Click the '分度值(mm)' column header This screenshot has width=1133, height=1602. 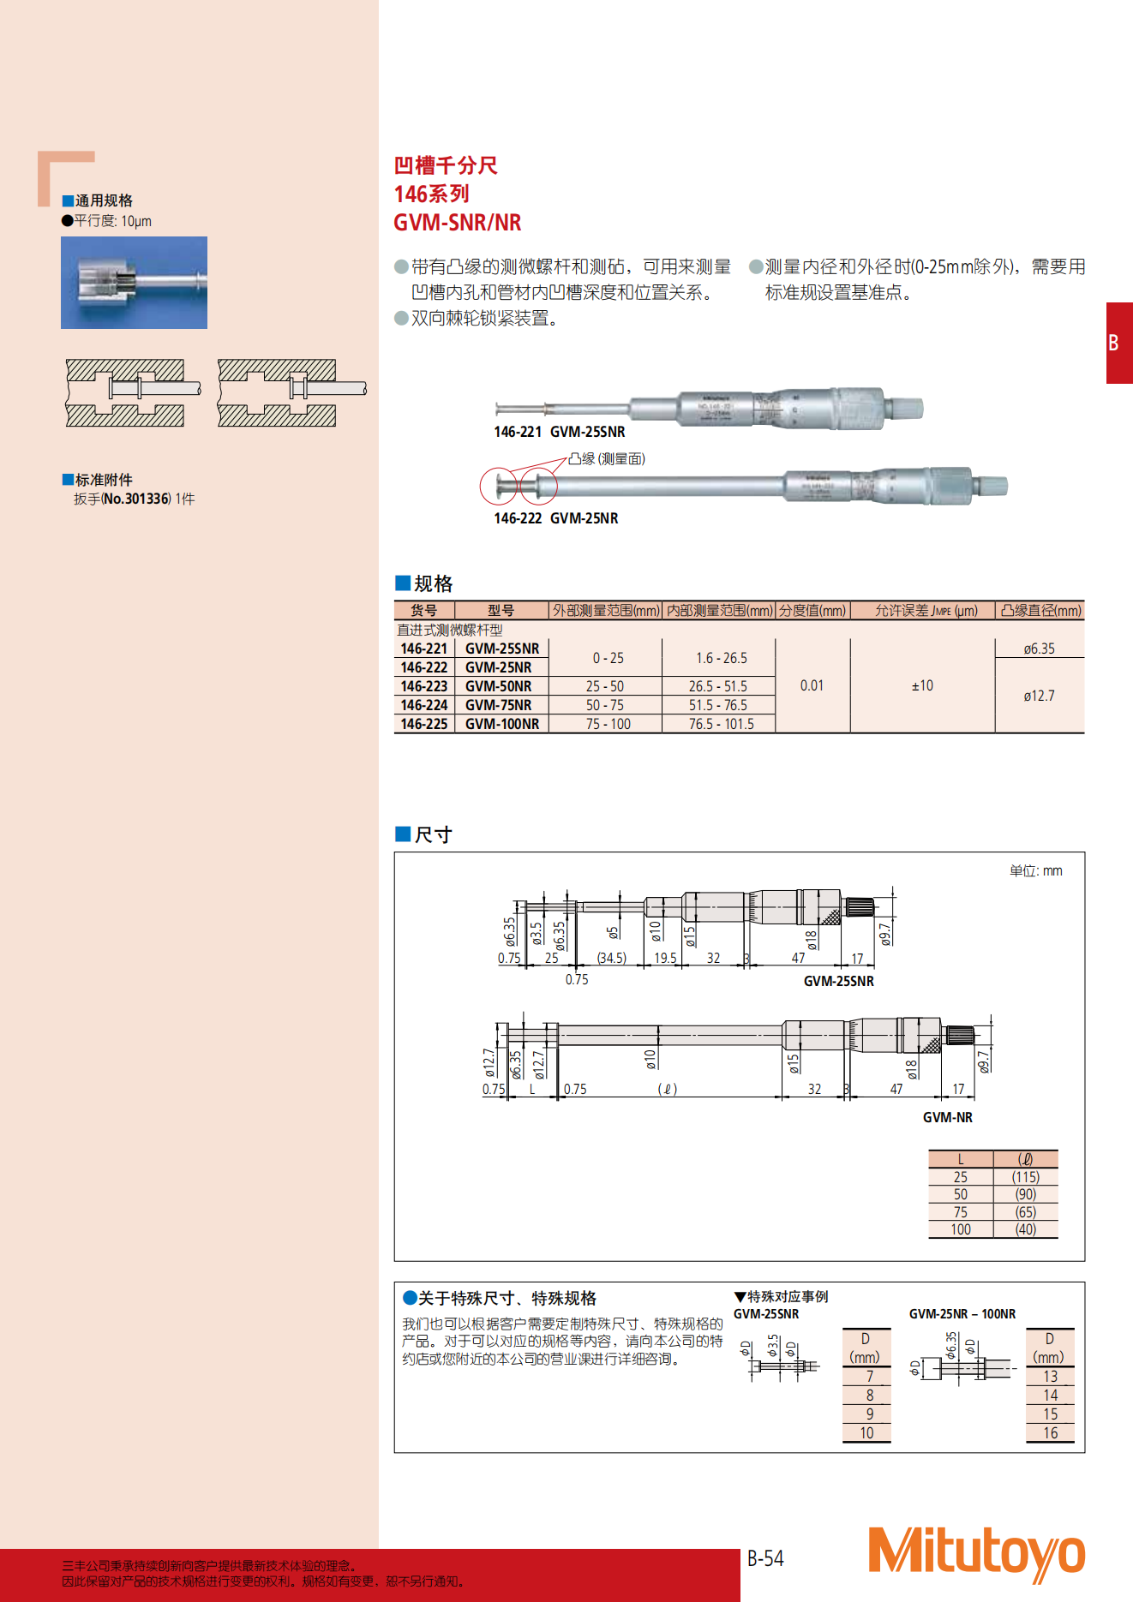[812, 611]
